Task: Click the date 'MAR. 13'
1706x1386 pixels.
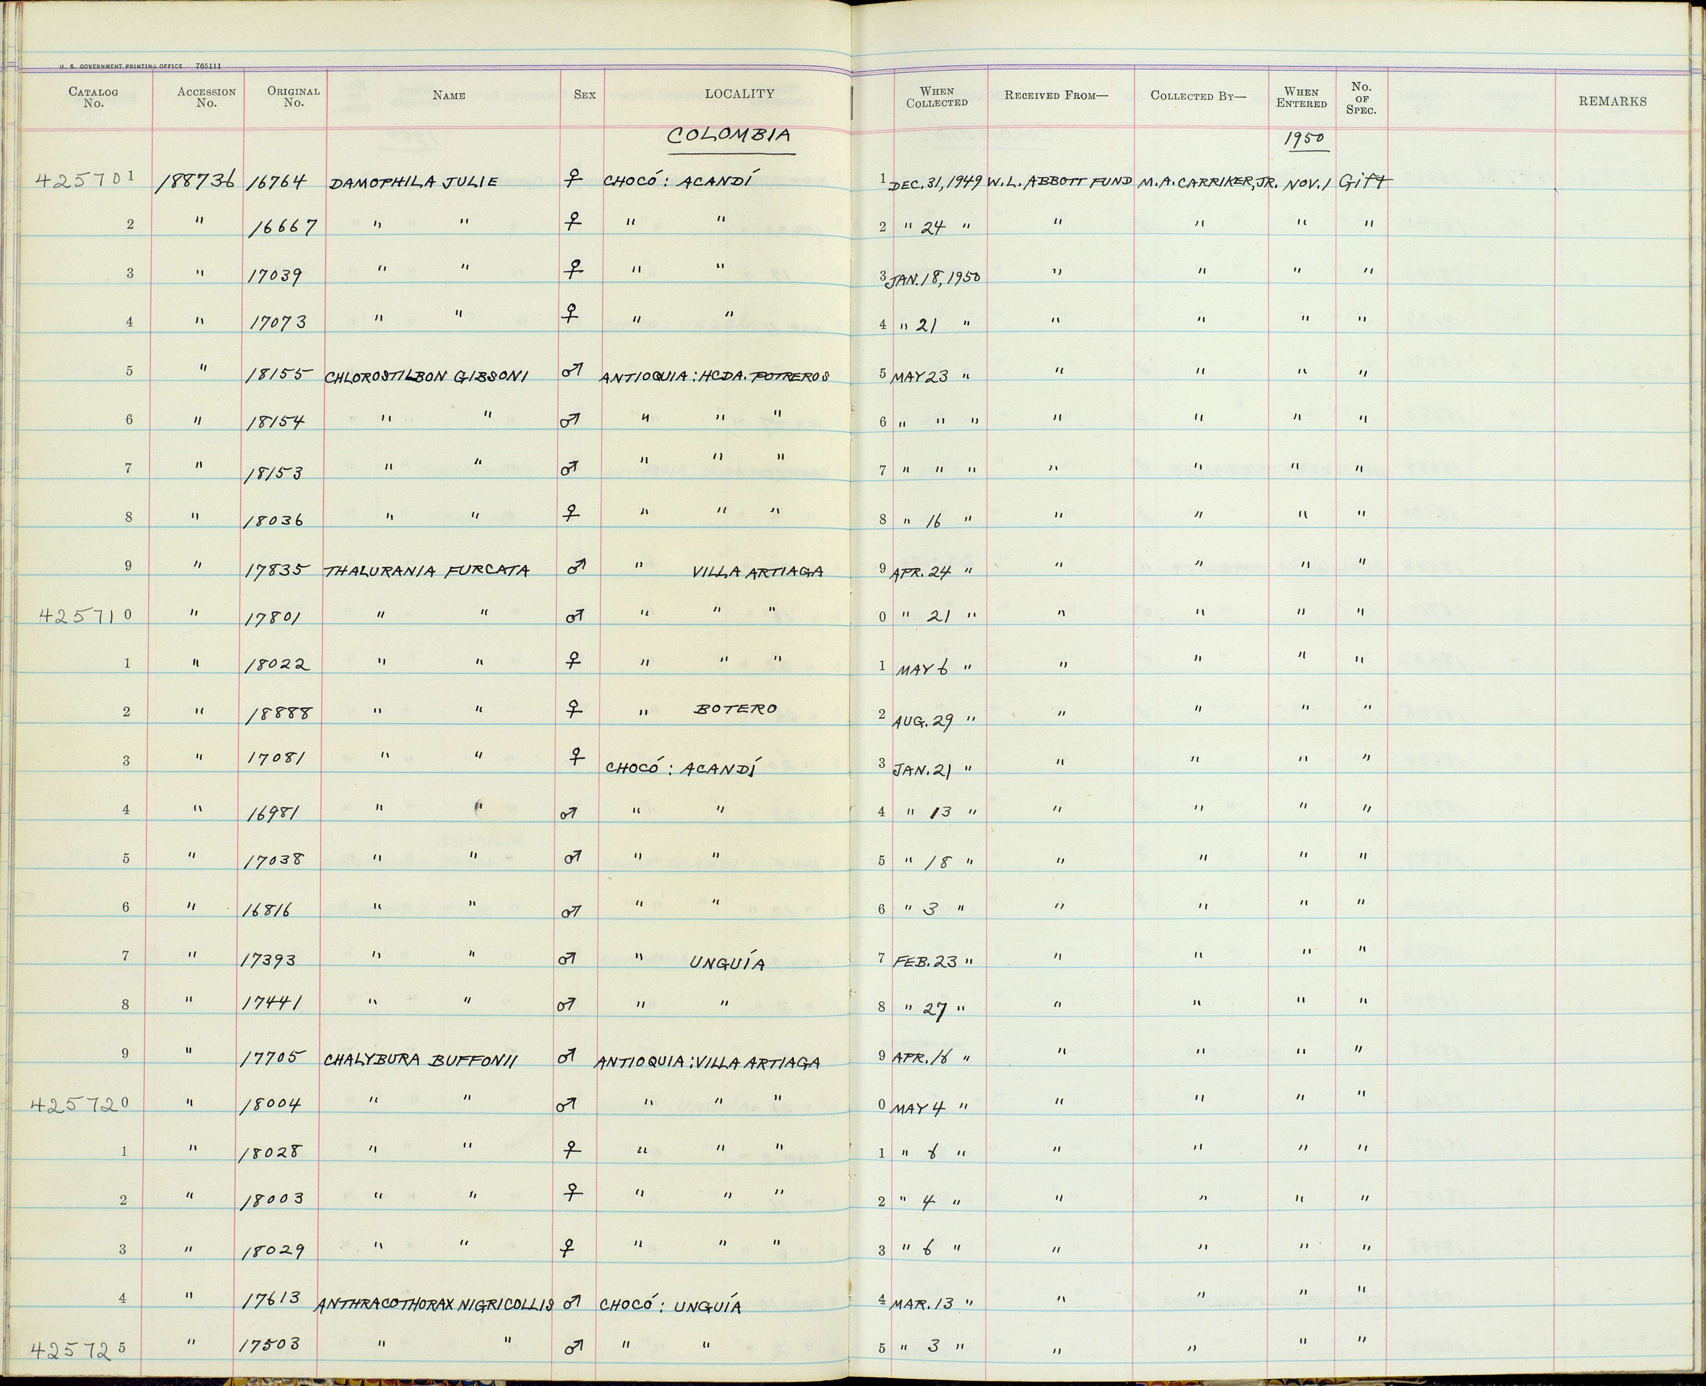Action: coord(922,1304)
